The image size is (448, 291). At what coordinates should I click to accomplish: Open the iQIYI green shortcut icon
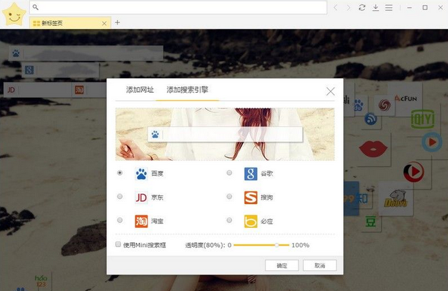click(x=423, y=119)
